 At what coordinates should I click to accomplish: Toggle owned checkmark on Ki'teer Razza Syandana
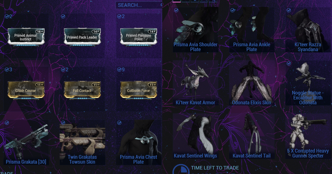(x=288, y=10)
